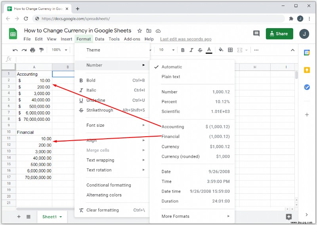The height and width of the screenshot is (225, 317).
Task: Click the Move to folder icon
Action: tap(149, 31)
